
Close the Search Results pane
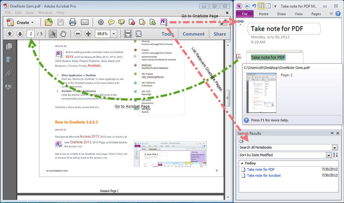coord(338,133)
